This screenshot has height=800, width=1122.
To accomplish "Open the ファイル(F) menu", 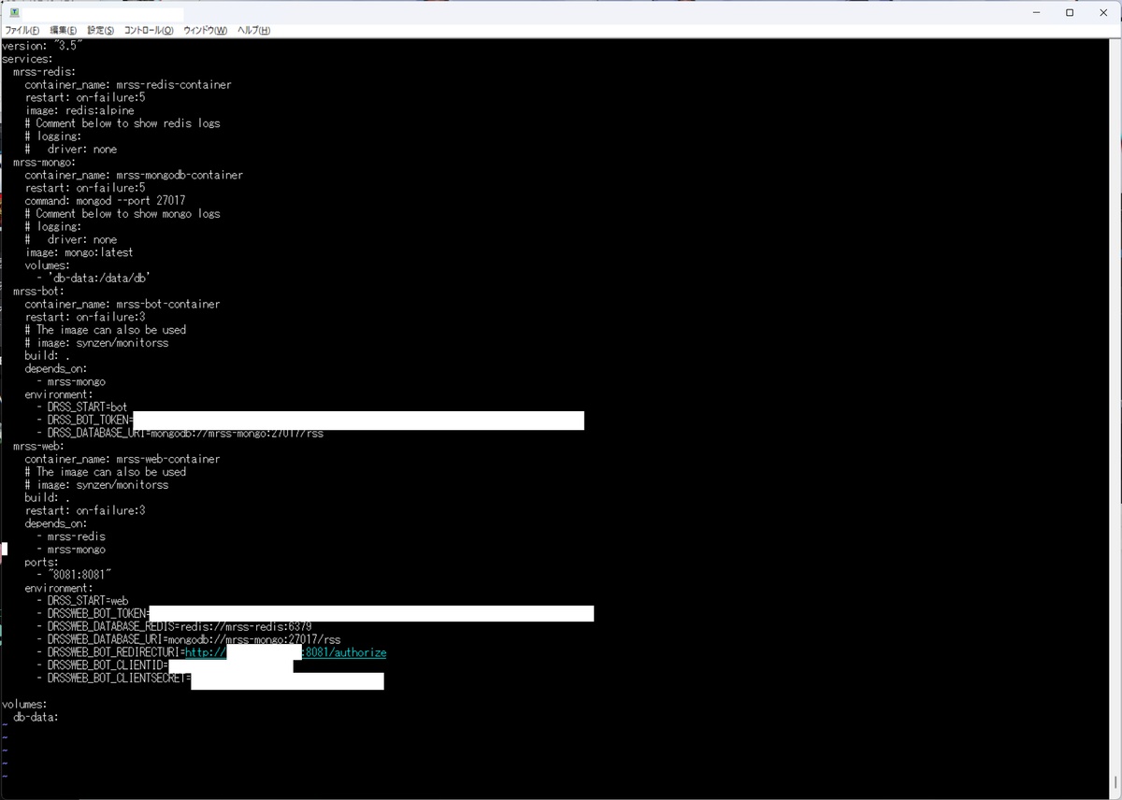I will tap(22, 31).
